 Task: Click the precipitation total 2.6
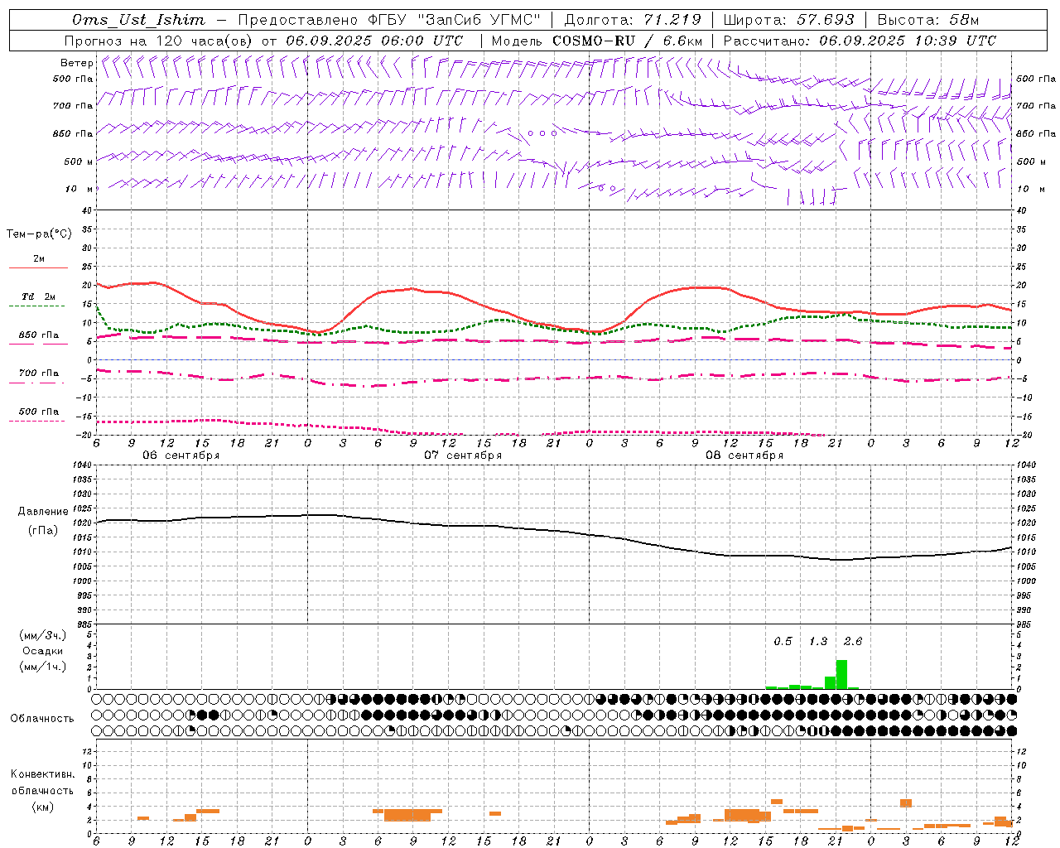pos(853,642)
